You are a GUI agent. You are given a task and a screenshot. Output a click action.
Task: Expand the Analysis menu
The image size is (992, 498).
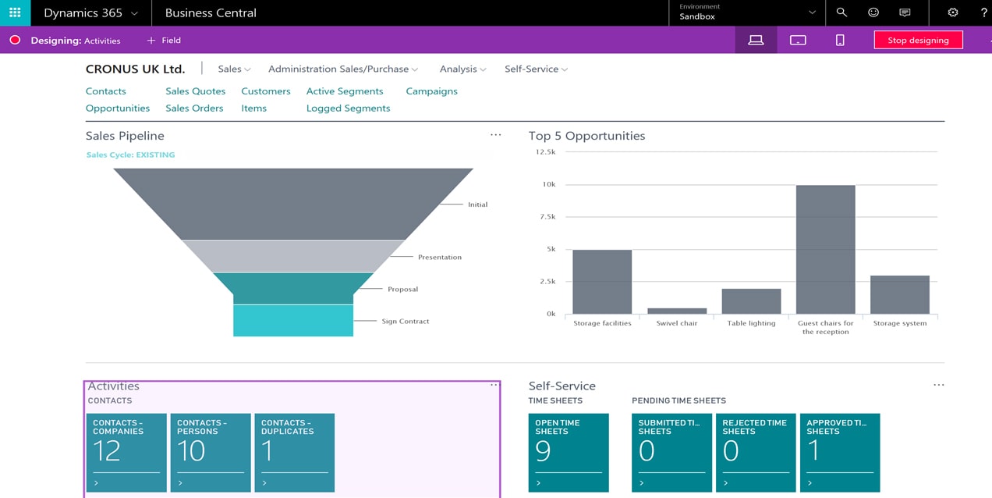point(462,69)
